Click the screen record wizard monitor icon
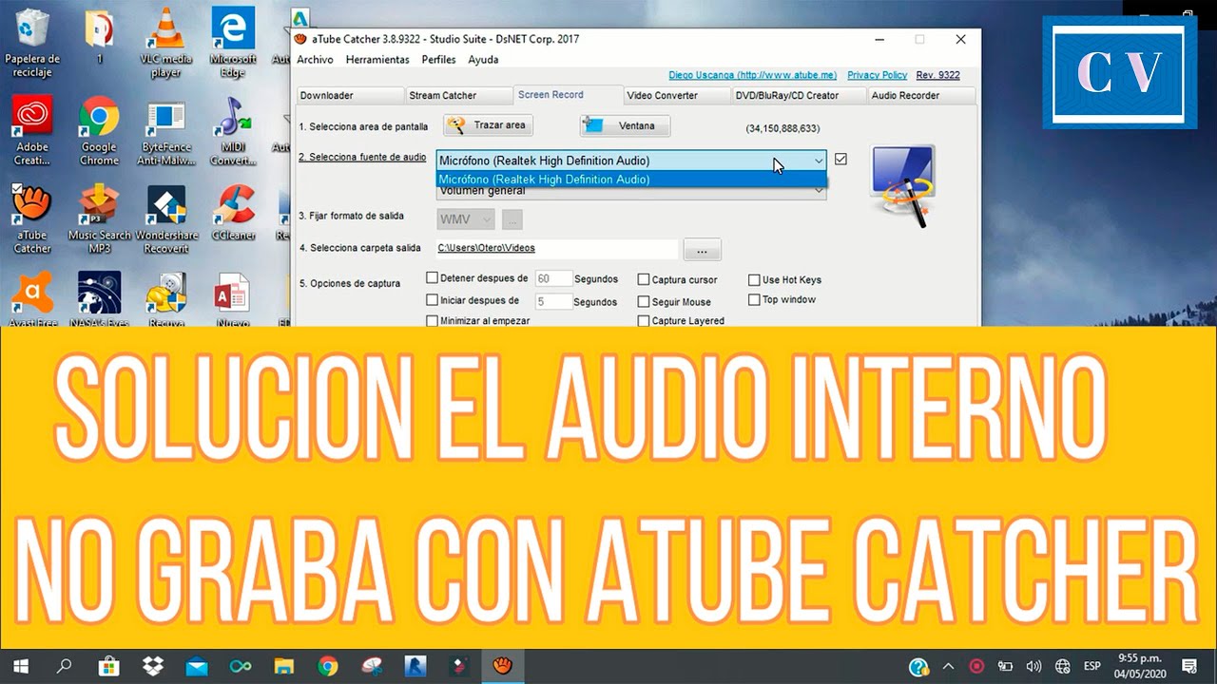The image size is (1217, 684). [902, 184]
